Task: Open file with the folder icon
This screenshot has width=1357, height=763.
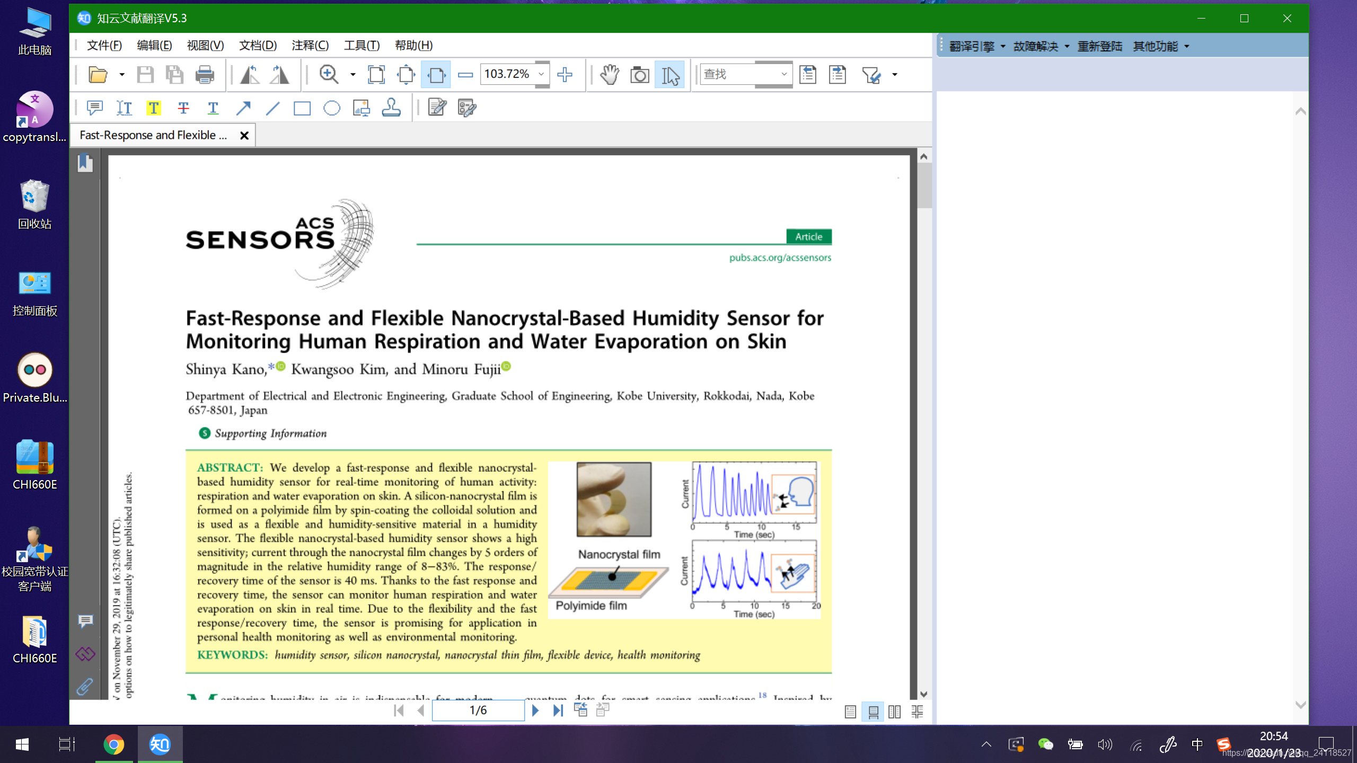Action: (98, 75)
